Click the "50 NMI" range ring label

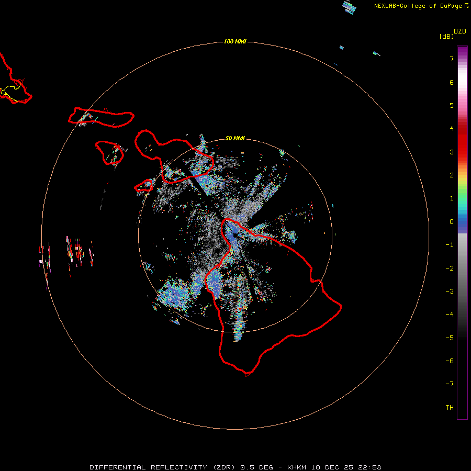(235, 138)
